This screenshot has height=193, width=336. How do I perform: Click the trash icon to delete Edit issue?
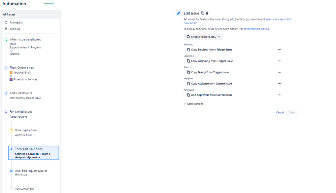[x=207, y=13]
